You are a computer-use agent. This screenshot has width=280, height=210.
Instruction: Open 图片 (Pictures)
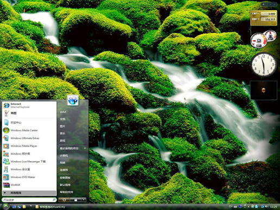point(62,126)
